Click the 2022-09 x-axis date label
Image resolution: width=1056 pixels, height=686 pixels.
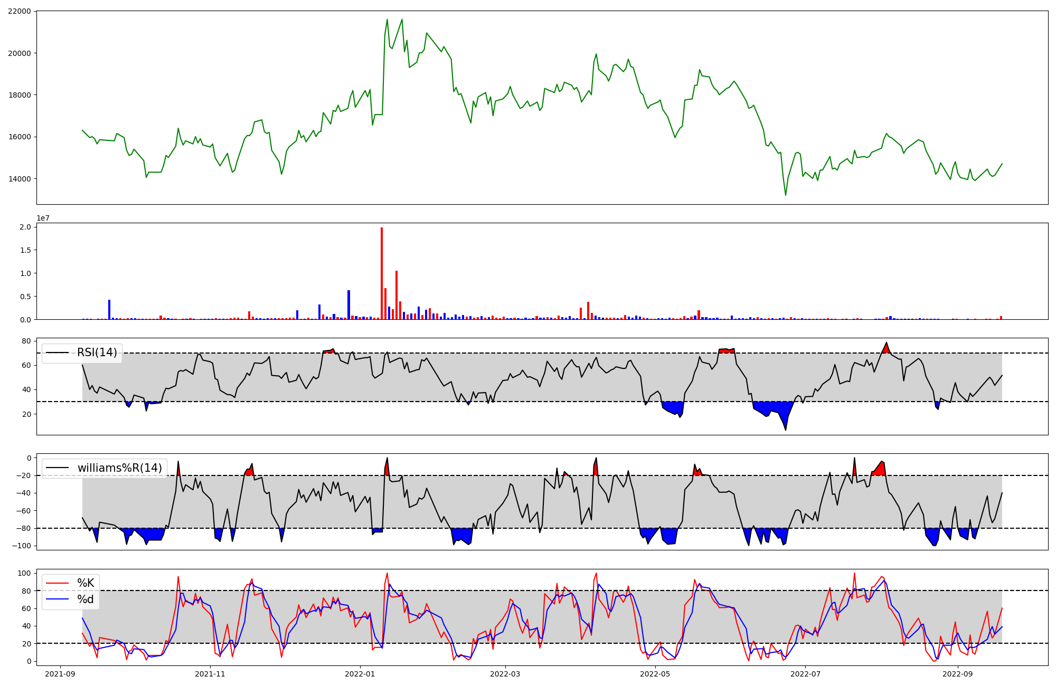click(x=957, y=674)
